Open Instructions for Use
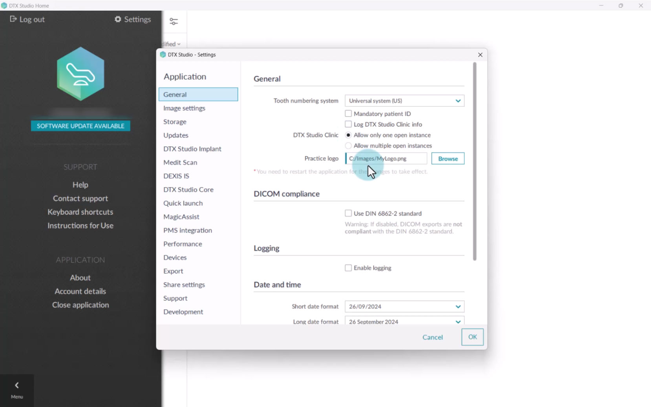The image size is (651, 407). pyautogui.click(x=80, y=226)
